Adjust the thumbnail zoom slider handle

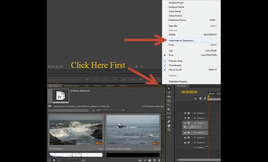68,160
